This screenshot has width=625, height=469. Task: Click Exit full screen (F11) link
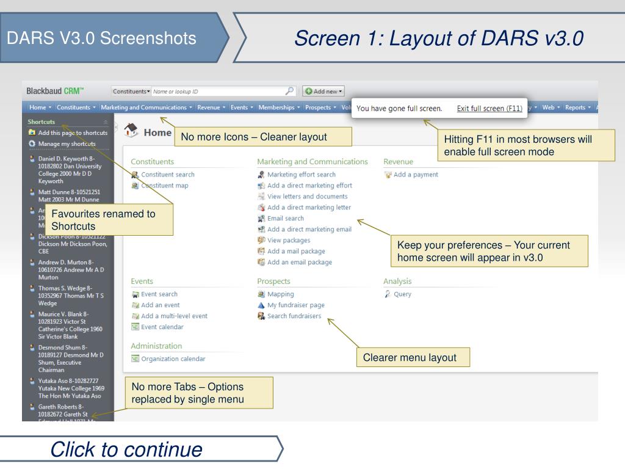490,109
